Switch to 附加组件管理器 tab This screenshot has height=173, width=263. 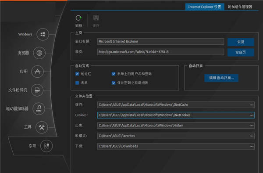(x=240, y=7)
